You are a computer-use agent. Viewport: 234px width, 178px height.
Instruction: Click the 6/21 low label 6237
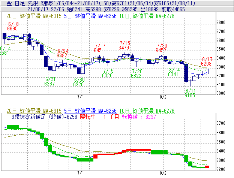pyautogui.click(x=49, y=84)
